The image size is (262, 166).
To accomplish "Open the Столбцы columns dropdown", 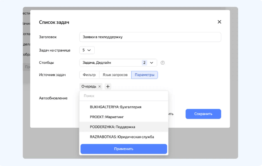I will coord(118,63).
